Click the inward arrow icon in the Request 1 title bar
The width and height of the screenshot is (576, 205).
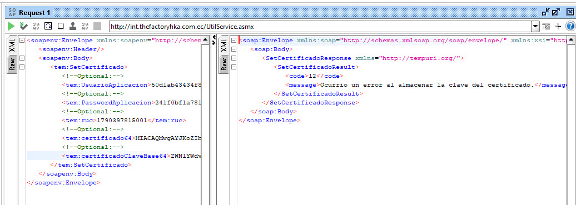(x=546, y=12)
